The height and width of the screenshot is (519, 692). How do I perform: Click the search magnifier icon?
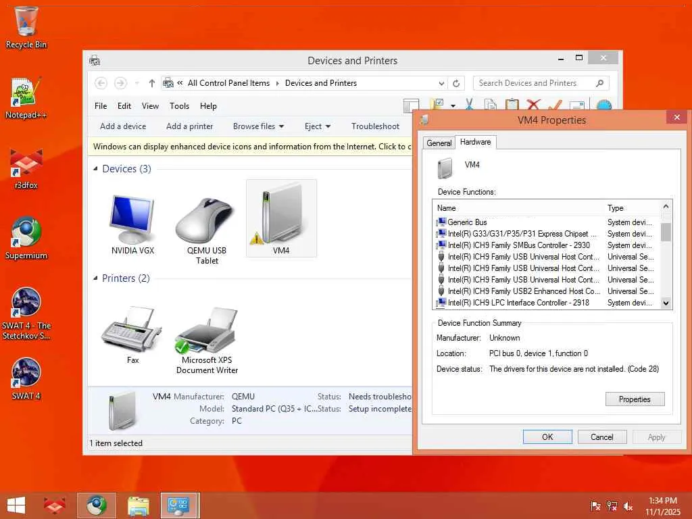[x=600, y=83]
